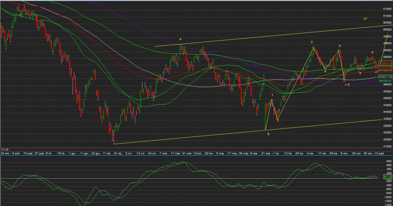
Task: Select the '31 mar' date on time axis
Action: click(187, 153)
